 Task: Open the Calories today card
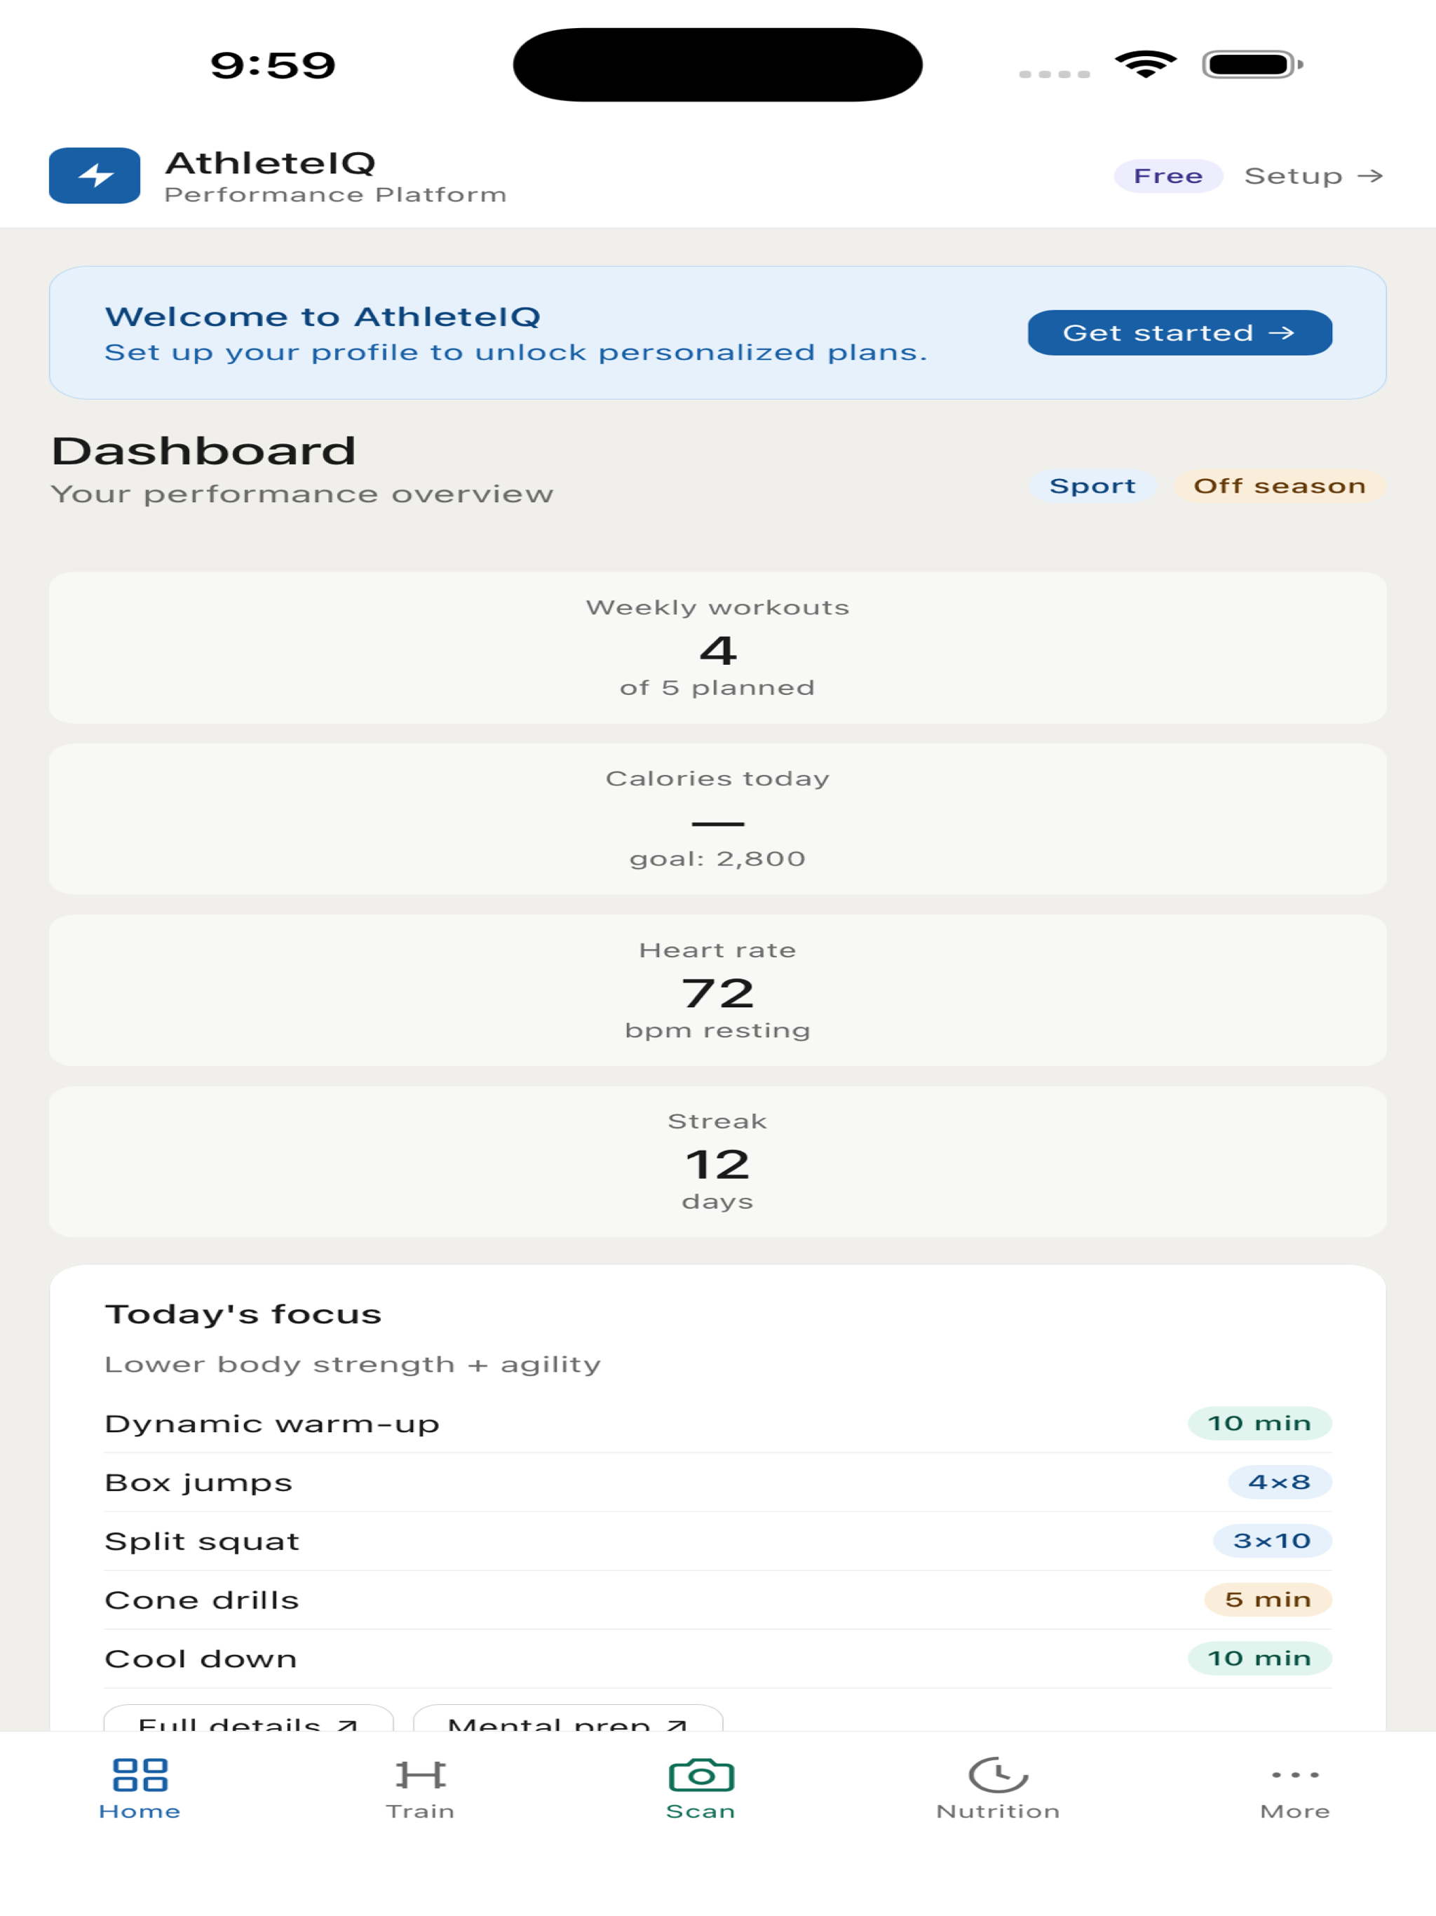pos(718,818)
